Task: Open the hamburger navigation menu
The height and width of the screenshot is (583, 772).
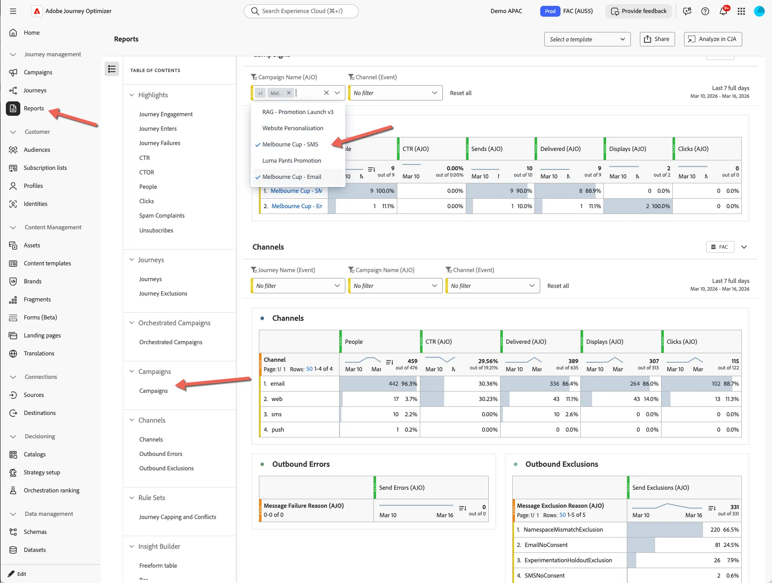Action: coord(13,11)
